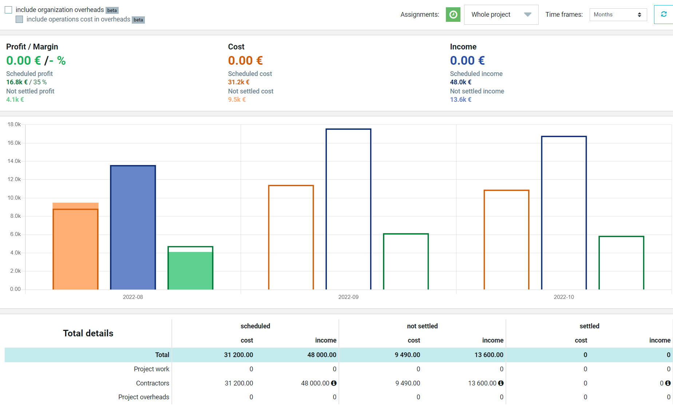Click the Contractors row label
This screenshot has height=408, width=673.
coord(153,383)
